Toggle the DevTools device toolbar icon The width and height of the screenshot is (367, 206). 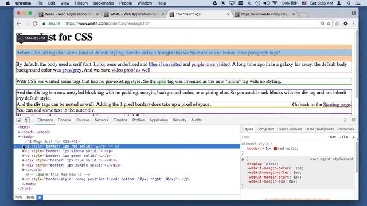coord(27,120)
